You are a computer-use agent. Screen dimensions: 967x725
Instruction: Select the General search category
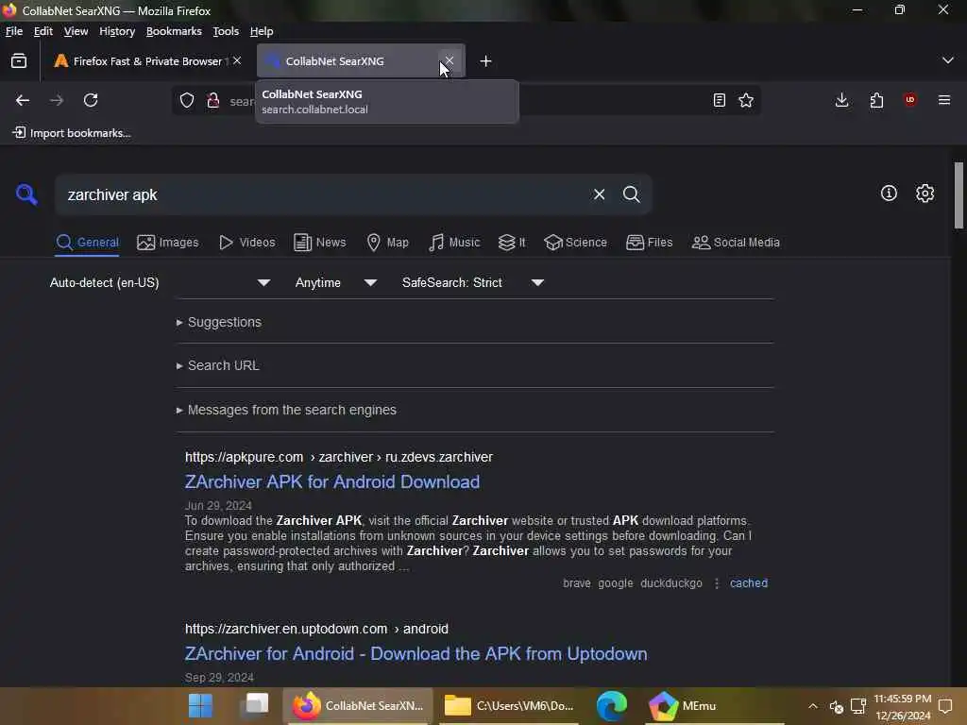click(88, 243)
